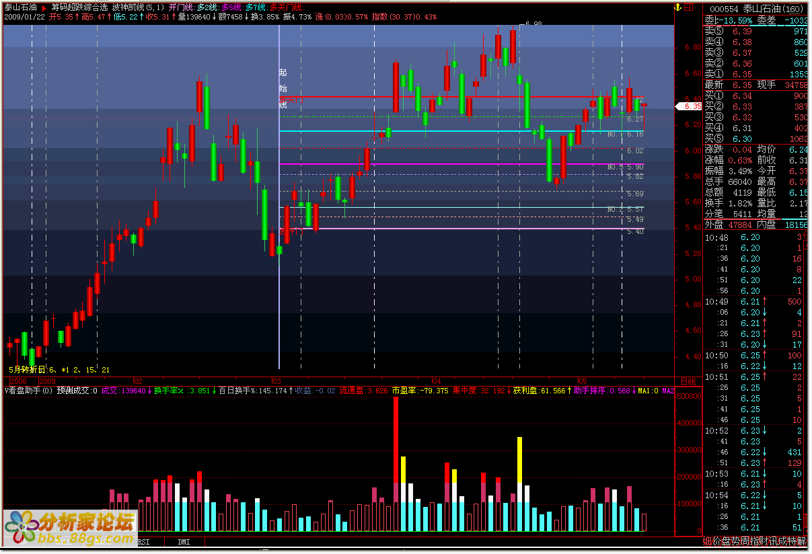Click the V看盘助手 indicator title
This screenshot has height=554, width=812.
[28, 391]
